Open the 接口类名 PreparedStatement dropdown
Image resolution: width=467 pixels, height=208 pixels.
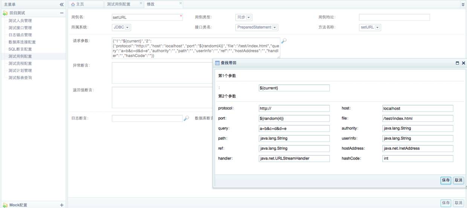point(275,27)
